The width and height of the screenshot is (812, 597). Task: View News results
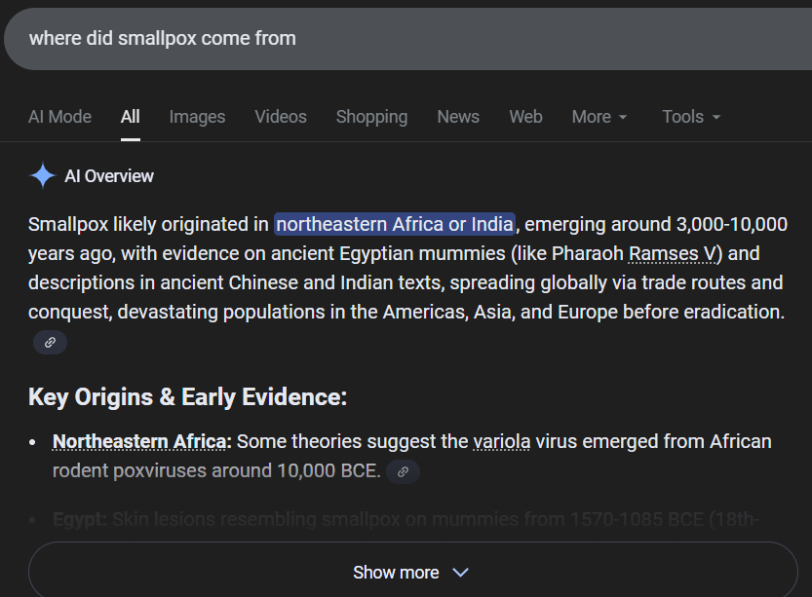(x=458, y=117)
